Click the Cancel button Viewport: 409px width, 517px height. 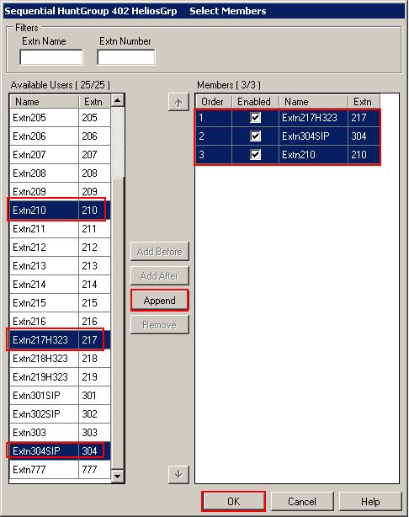[x=302, y=502]
